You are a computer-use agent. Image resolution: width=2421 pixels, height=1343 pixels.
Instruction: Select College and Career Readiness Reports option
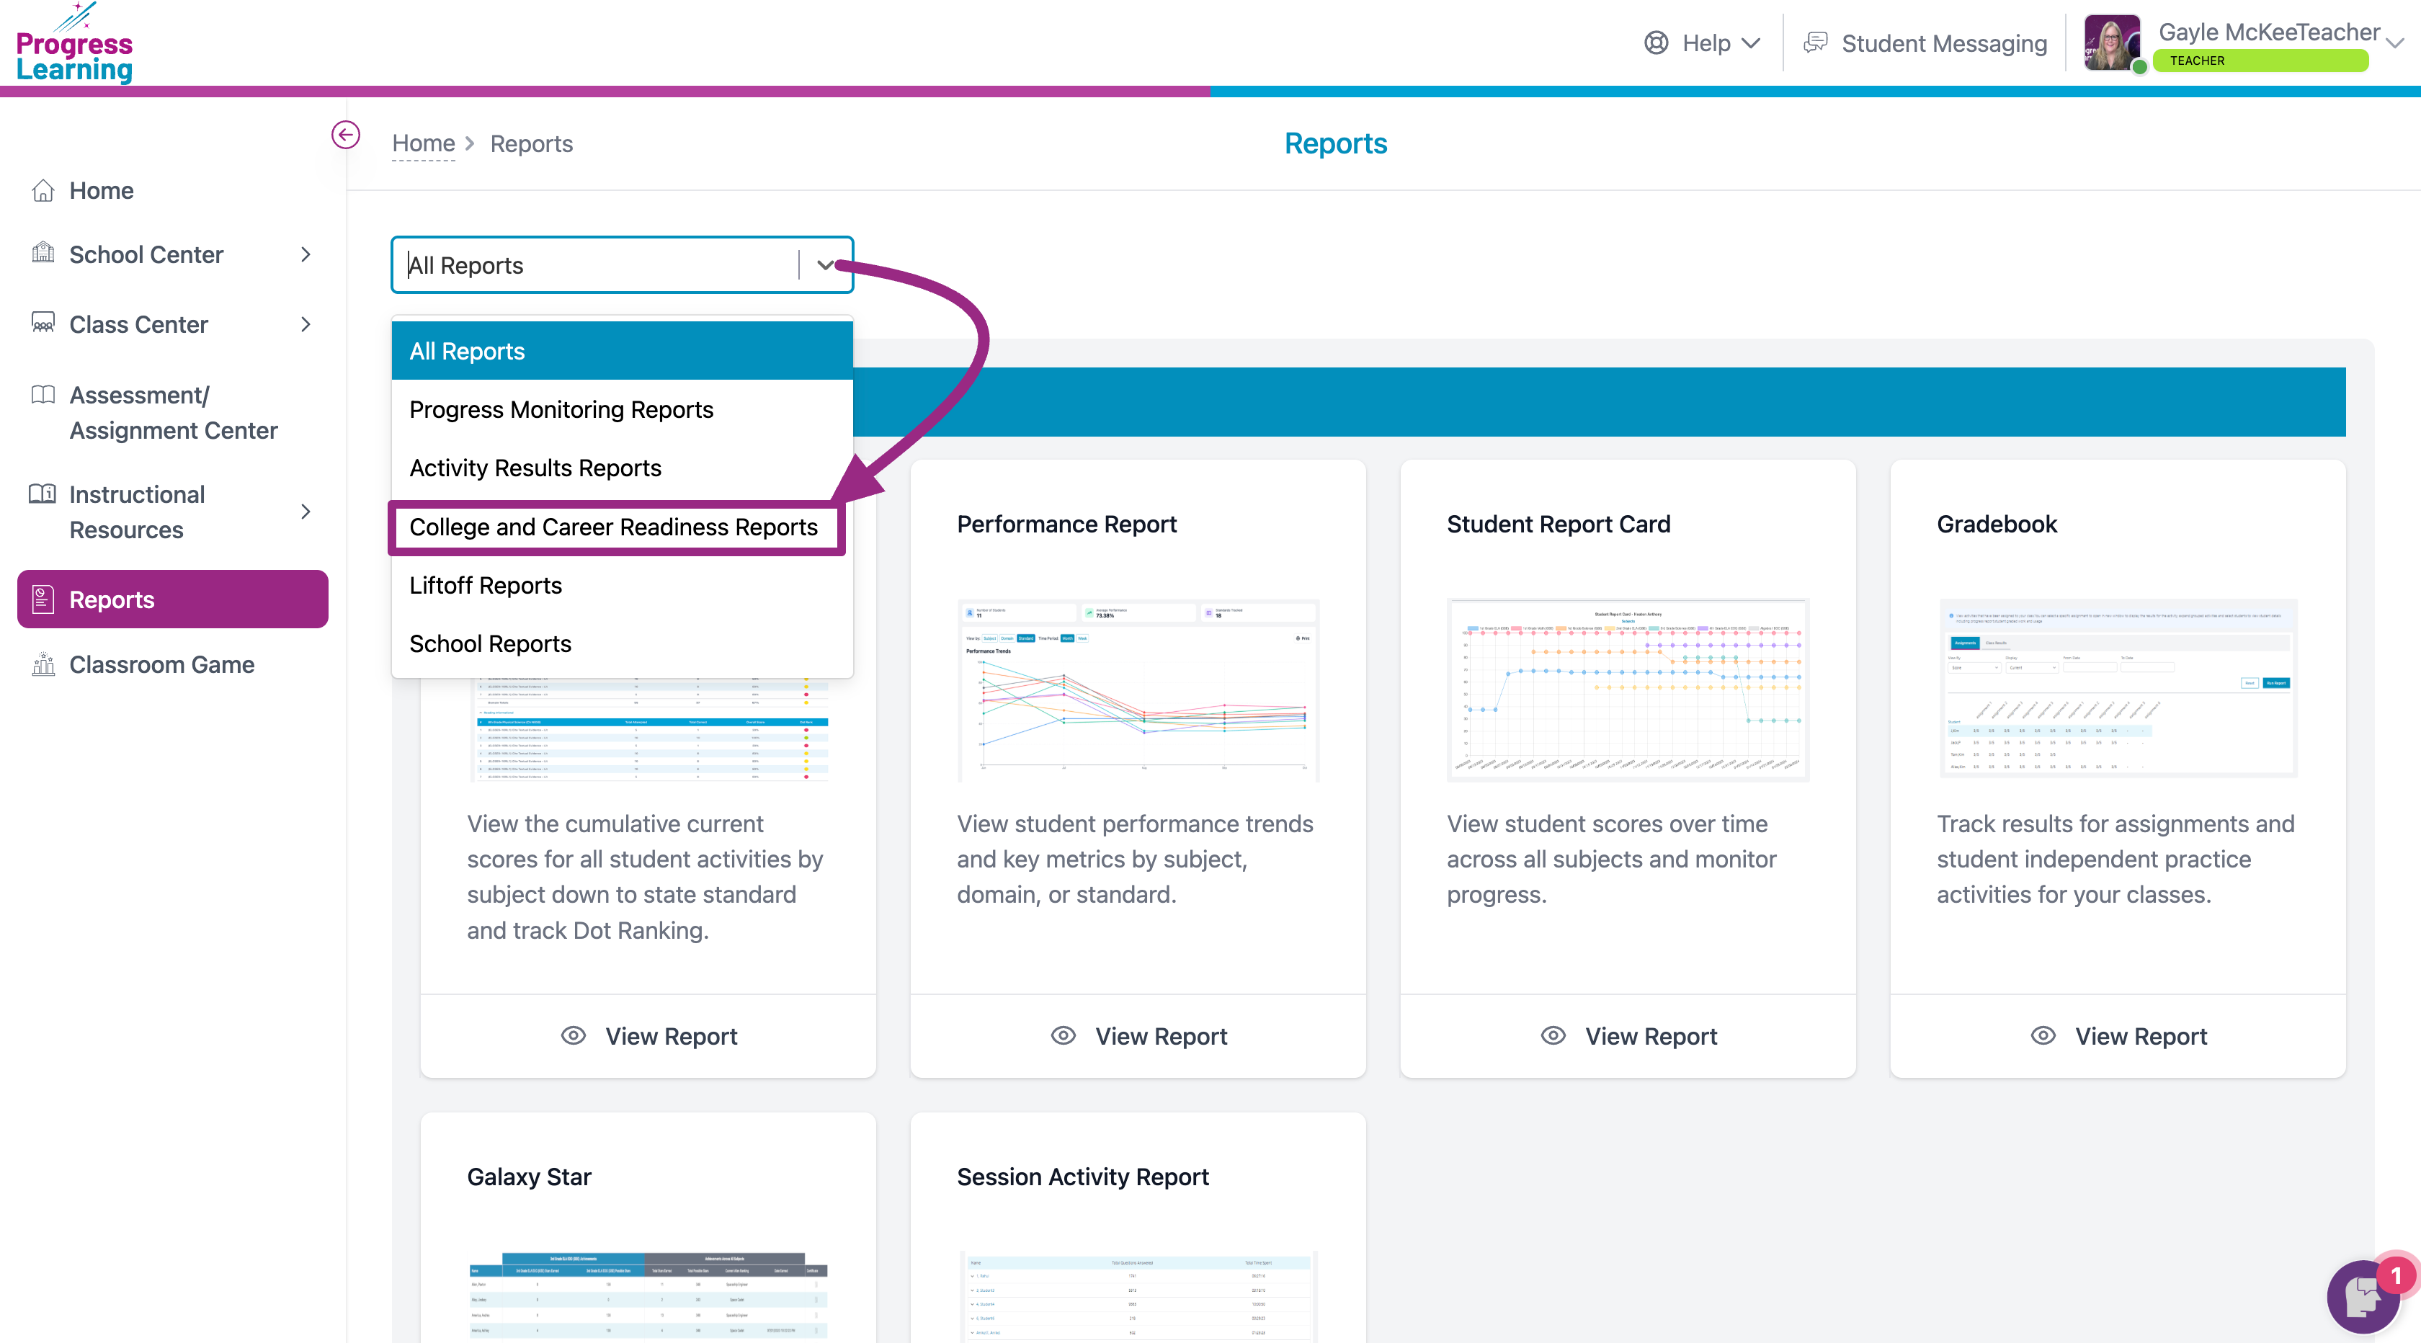pos(614,527)
